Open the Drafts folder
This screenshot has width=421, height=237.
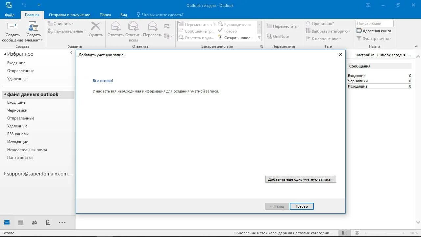(17, 110)
